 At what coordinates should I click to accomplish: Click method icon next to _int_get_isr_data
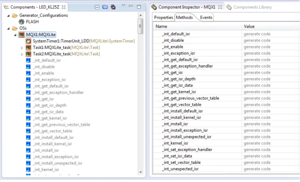click(28, 112)
